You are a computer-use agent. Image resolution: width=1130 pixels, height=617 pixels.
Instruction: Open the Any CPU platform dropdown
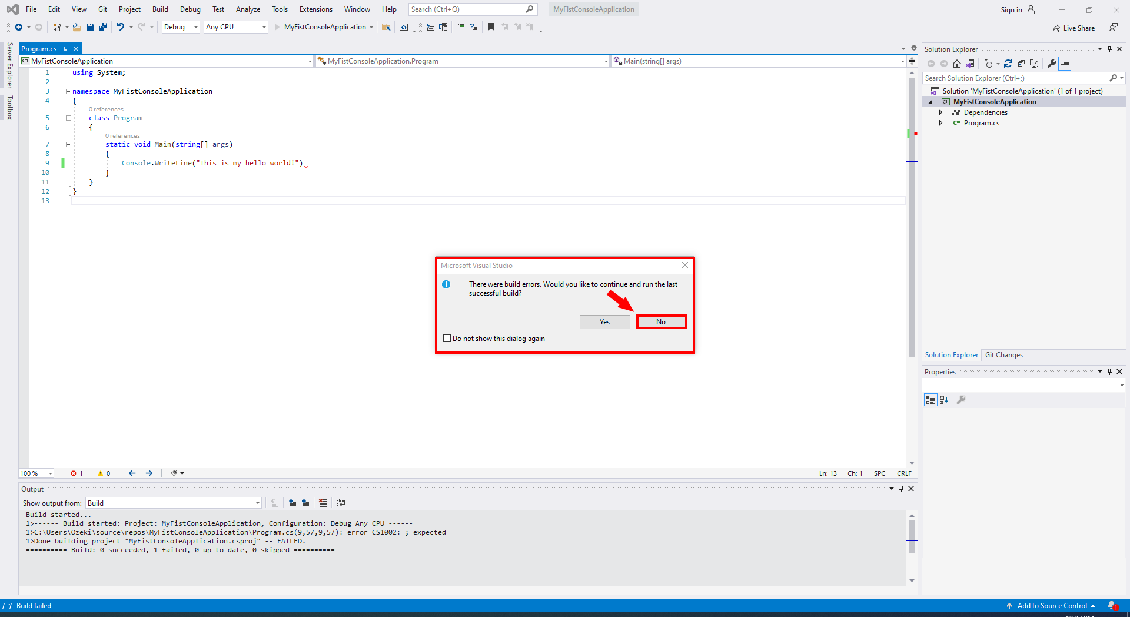point(236,27)
